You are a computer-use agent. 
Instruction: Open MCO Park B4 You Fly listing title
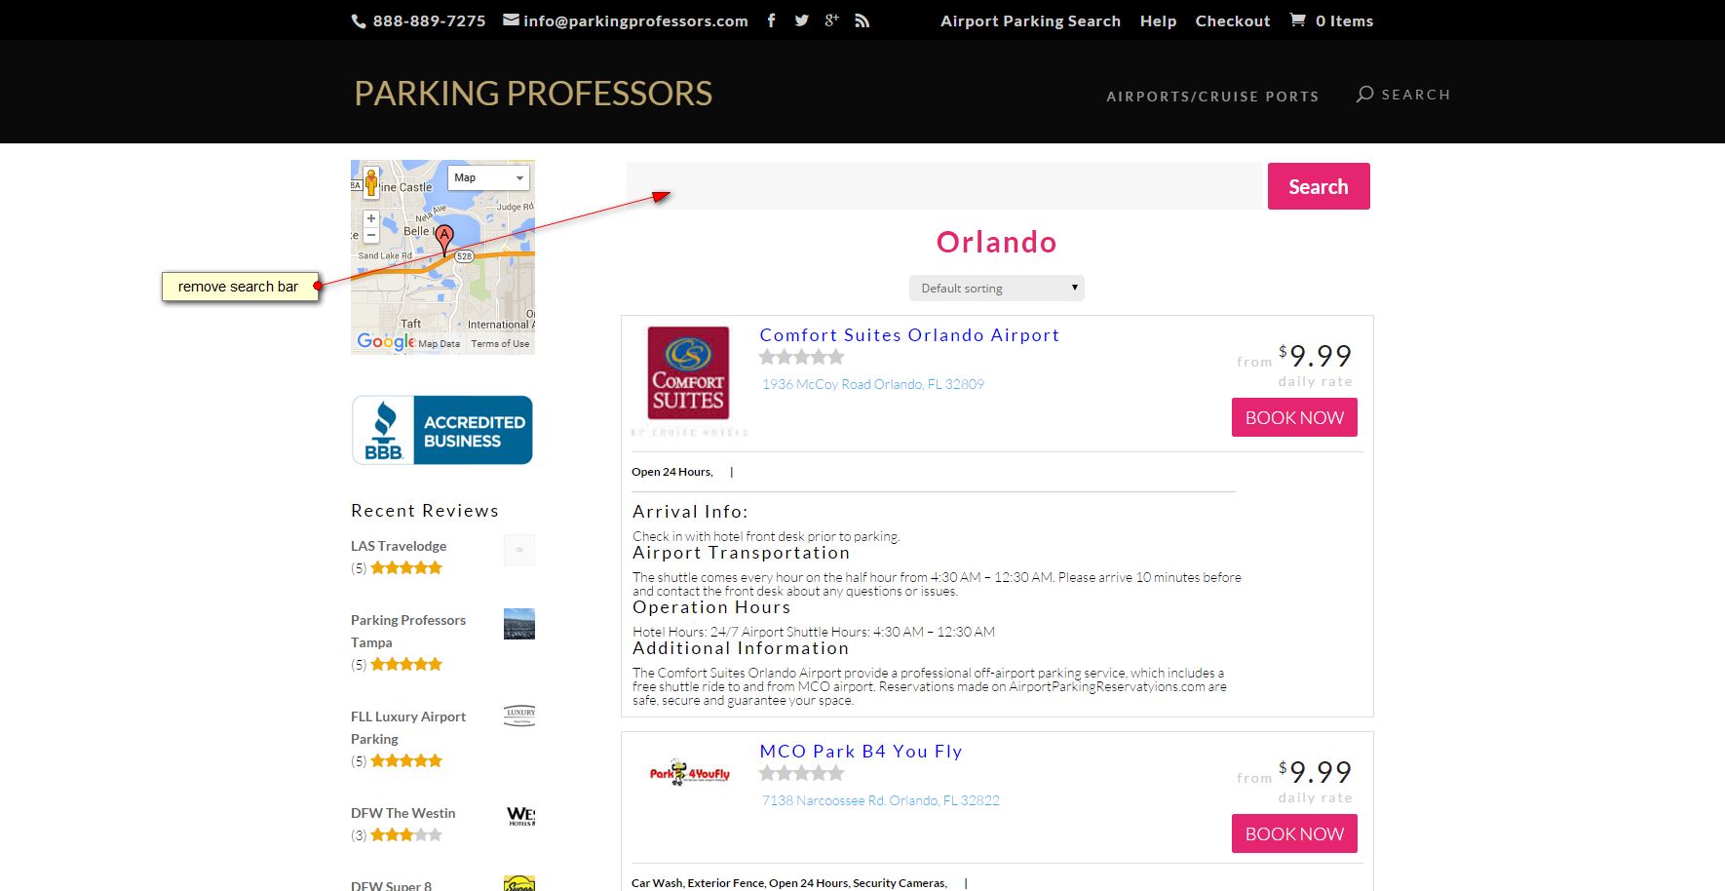tap(861, 752)
